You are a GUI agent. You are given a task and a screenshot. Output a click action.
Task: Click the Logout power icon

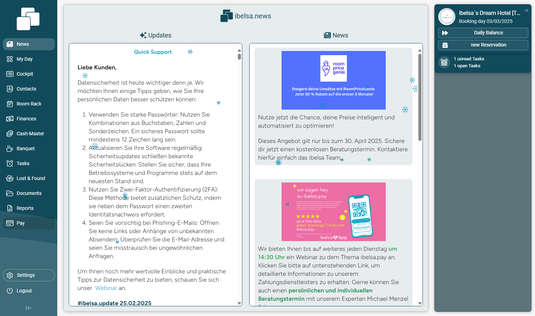coord(10,291)
